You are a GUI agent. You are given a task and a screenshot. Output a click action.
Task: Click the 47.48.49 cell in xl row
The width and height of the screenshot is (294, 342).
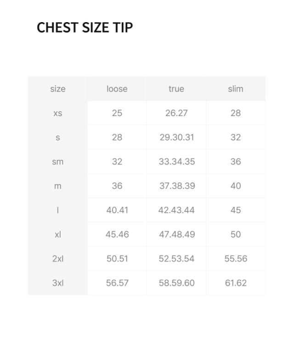point(176,234)
